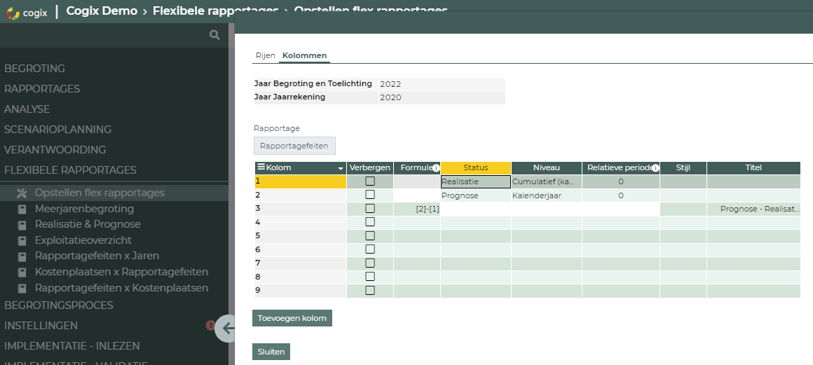
Task: Click the search magnifier icon in sidebar
Action: click(x=214, y=35)
